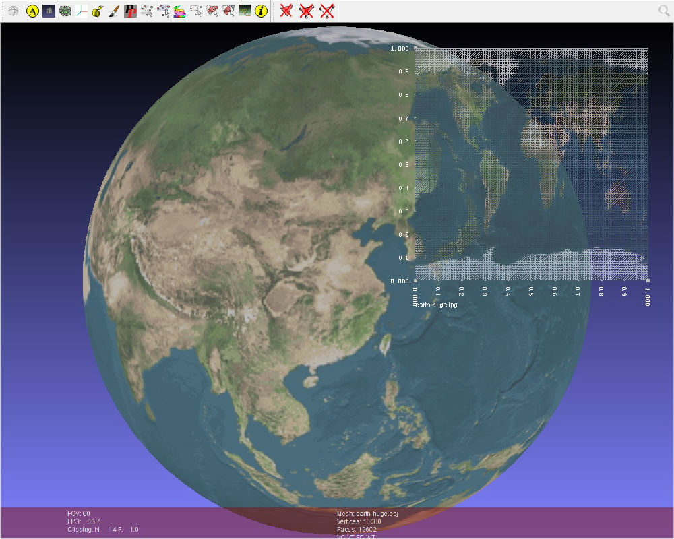Click the 'FOV: 60' status readout

(79, 513)
